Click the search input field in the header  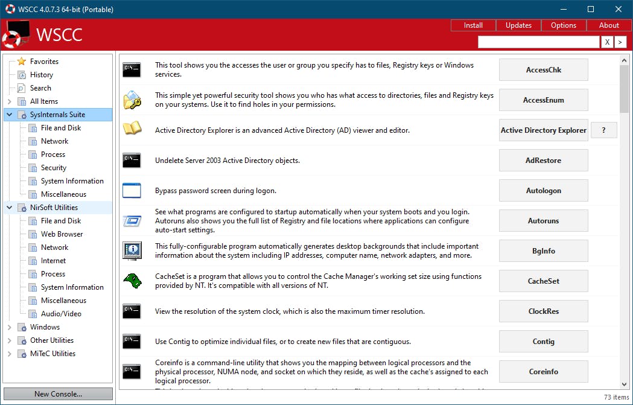[x=538, y=42]
